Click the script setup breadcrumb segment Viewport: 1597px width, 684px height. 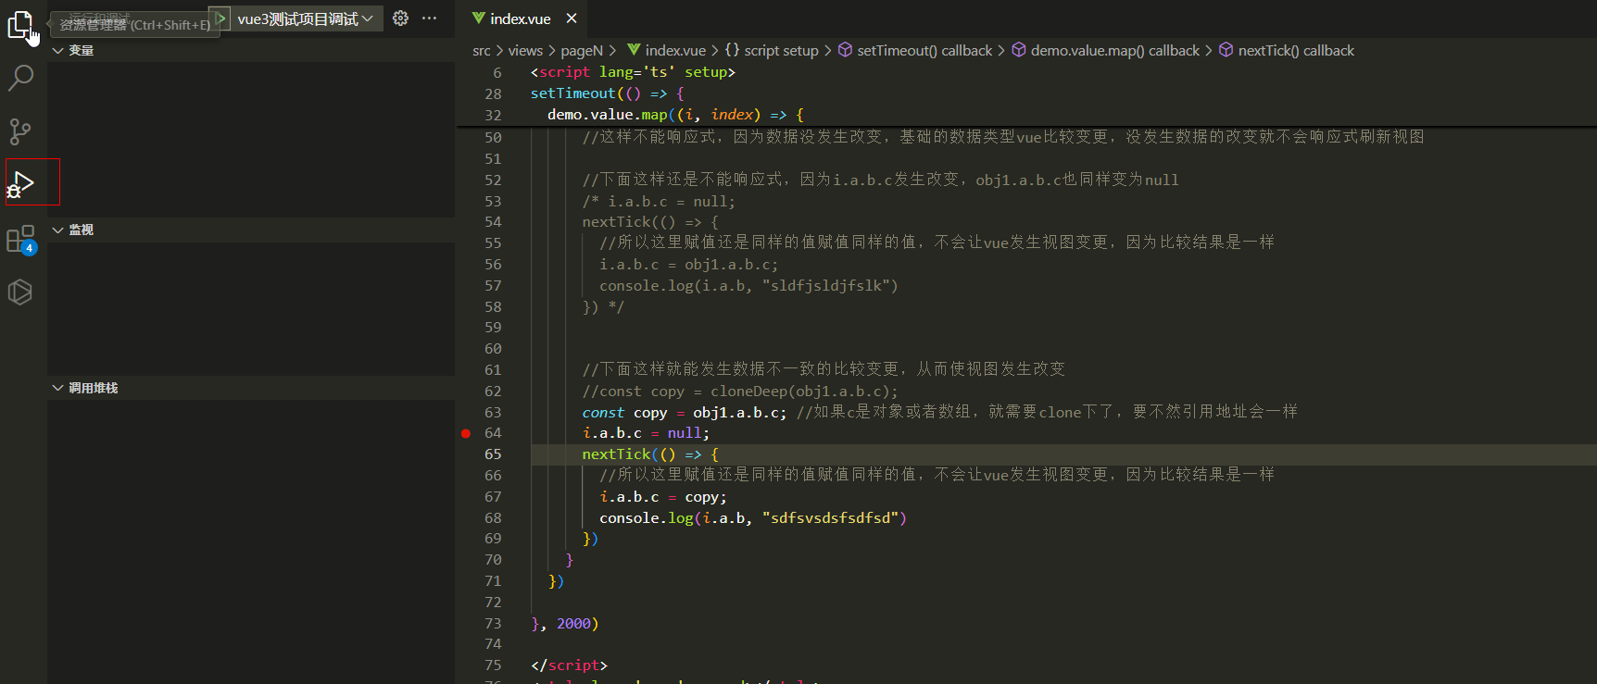click(x=781, y=51)
